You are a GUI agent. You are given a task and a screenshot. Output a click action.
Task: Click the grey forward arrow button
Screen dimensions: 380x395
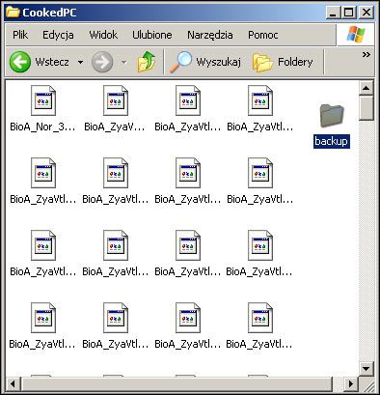[x=102, y=62]
